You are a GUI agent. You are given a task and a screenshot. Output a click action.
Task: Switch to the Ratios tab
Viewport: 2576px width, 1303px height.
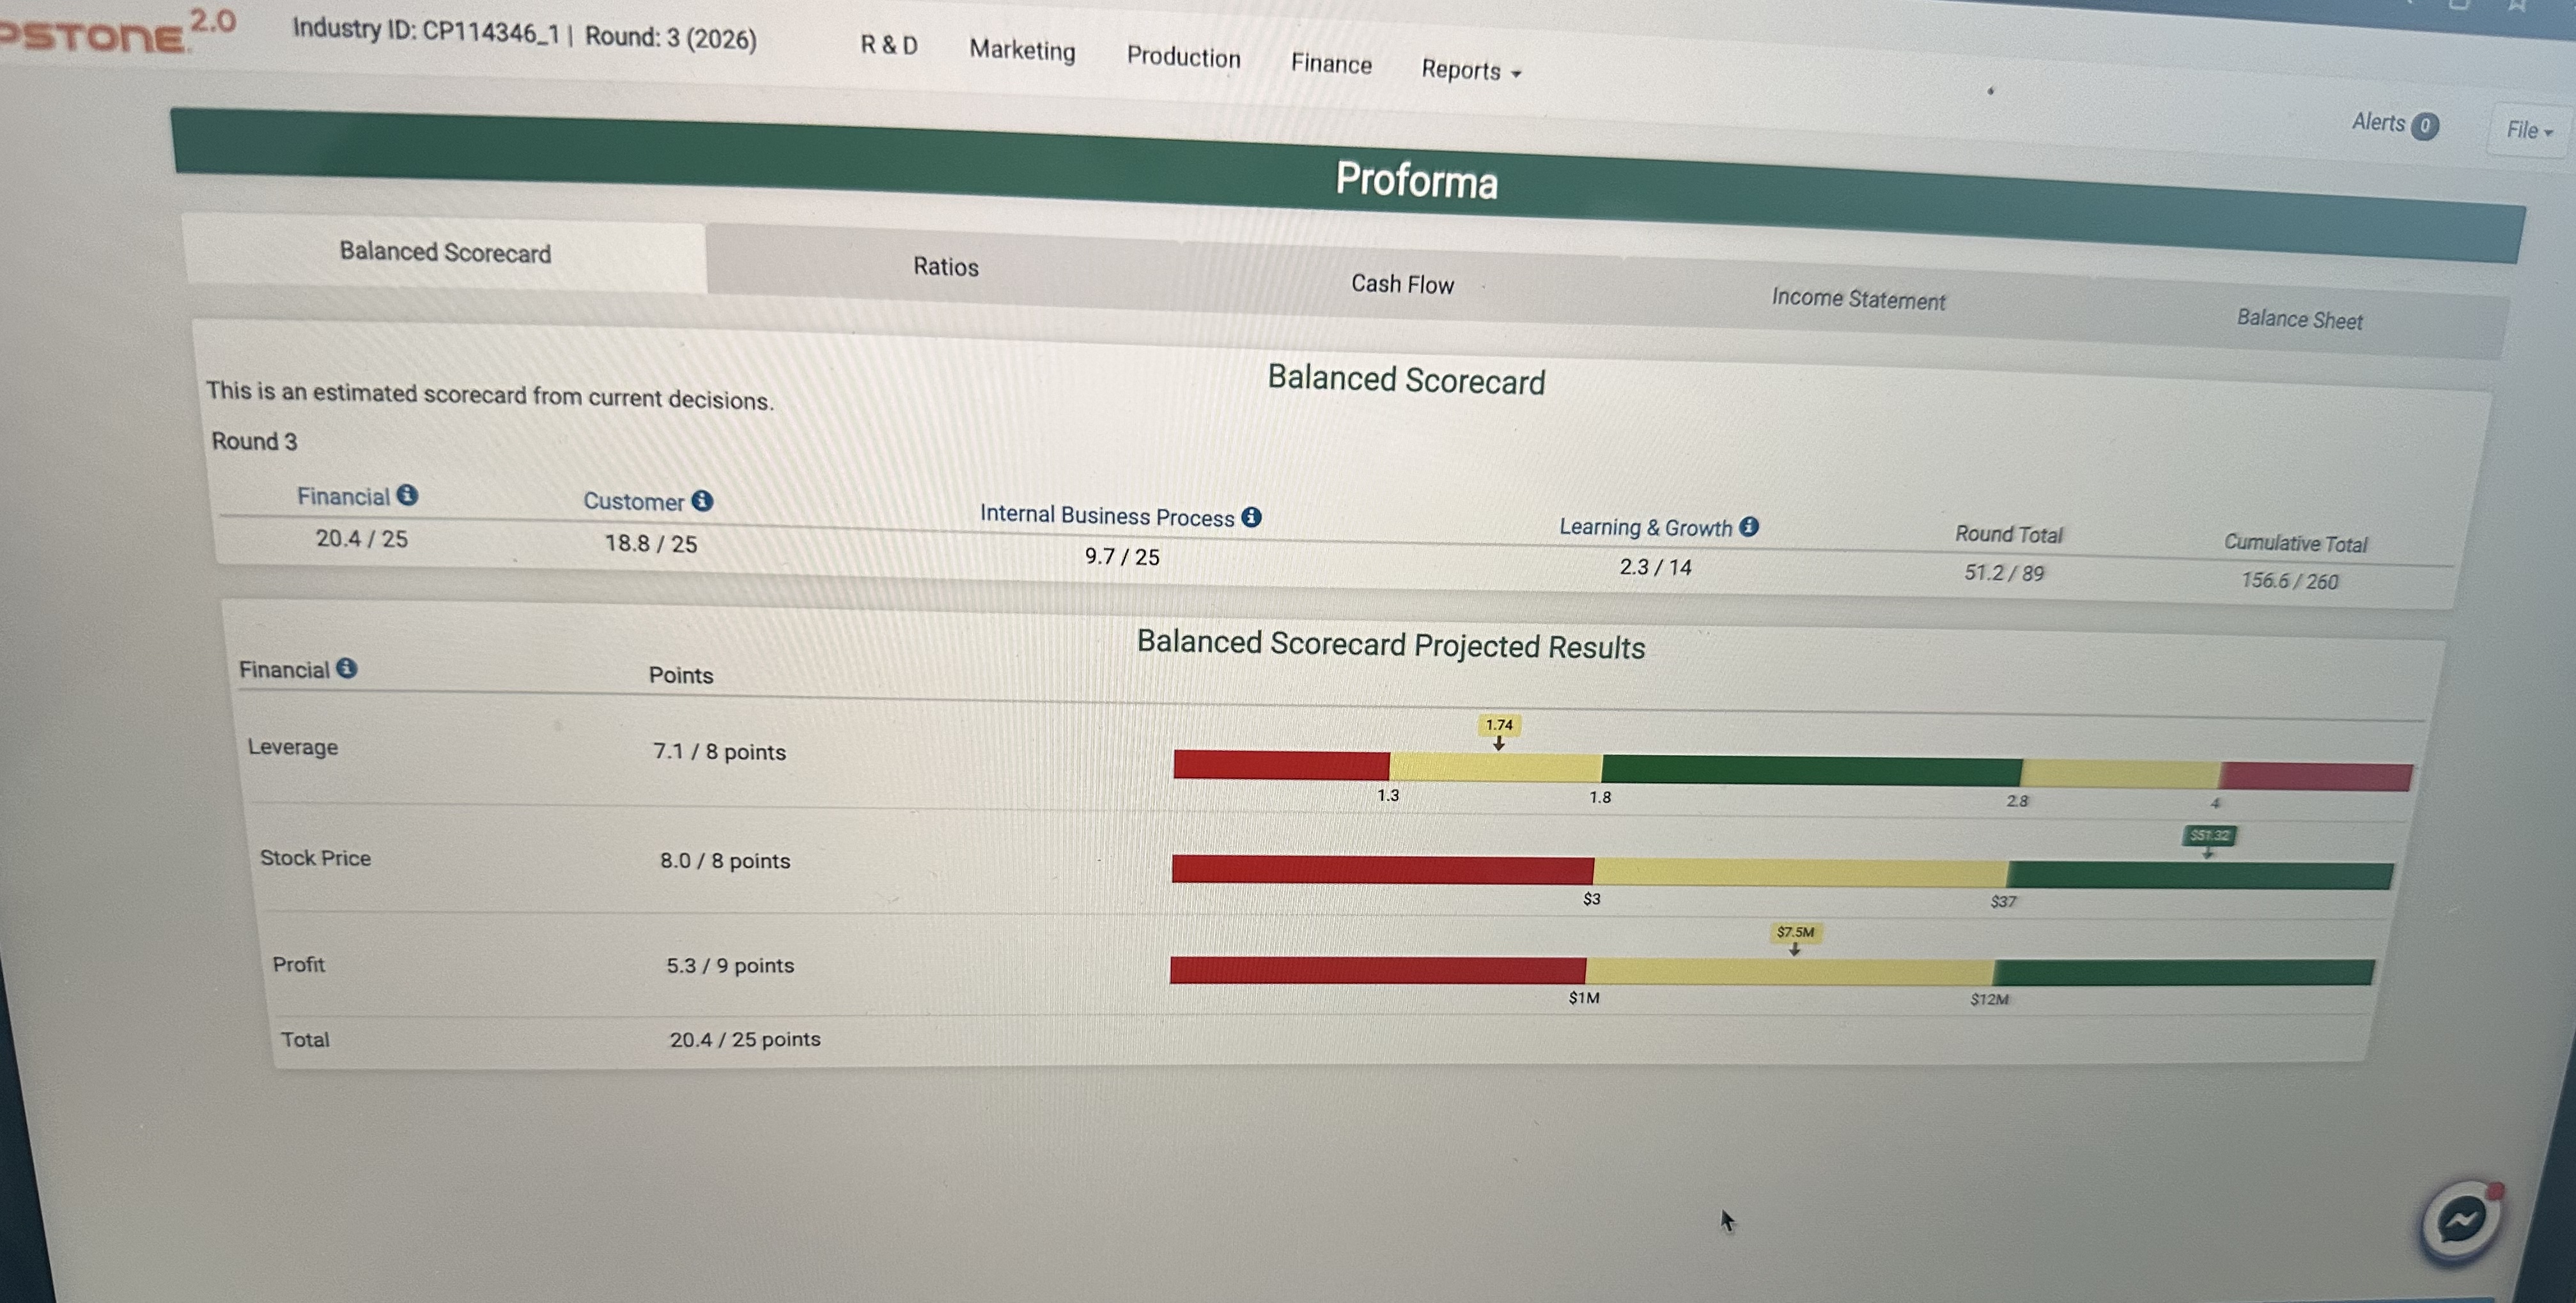click(945, 267)
